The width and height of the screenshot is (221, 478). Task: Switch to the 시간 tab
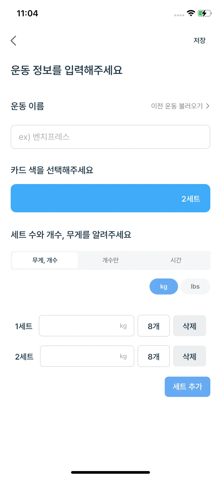coord(176,260)
